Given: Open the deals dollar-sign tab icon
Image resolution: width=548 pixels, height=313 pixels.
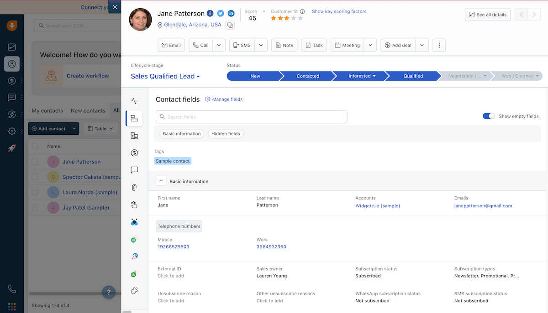Looking at the screenshot, I should coord(134,153).
